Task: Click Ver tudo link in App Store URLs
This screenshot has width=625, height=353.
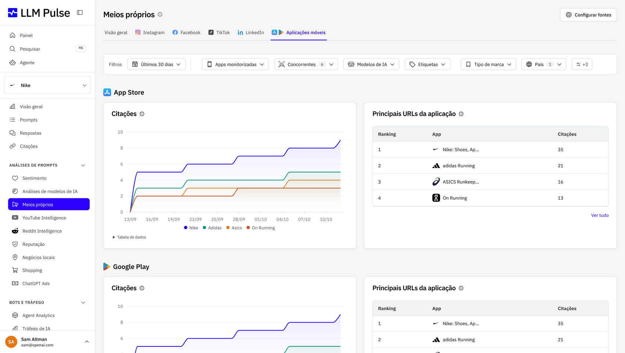Action: pos(600,215)
